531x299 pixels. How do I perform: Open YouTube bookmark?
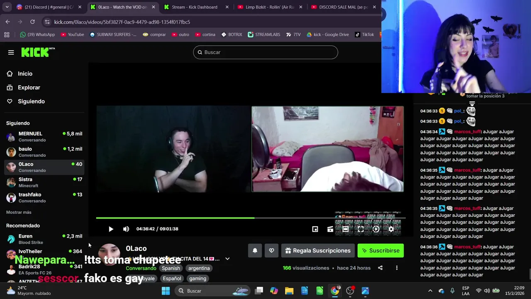coord(72,34)
